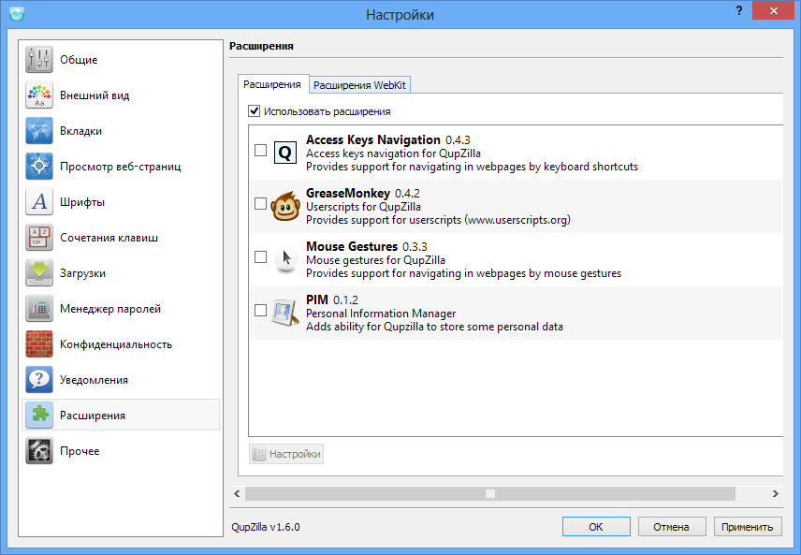This screenshot has width=801, height=555.
Task: Enable the GreaseMonkey extension checkbox
Action: [x=260, y=203]
